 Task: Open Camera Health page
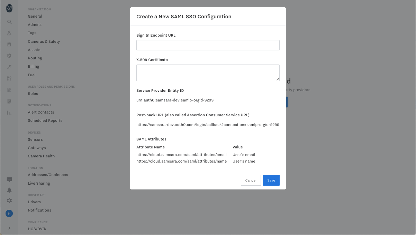pos(41,156)
